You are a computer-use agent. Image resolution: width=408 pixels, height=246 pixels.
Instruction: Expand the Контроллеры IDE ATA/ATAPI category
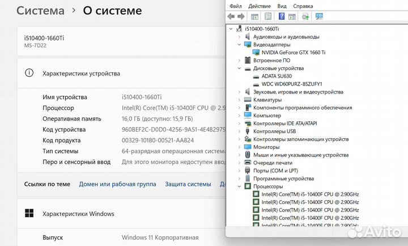pyautogui.click(x=239, y=124)
